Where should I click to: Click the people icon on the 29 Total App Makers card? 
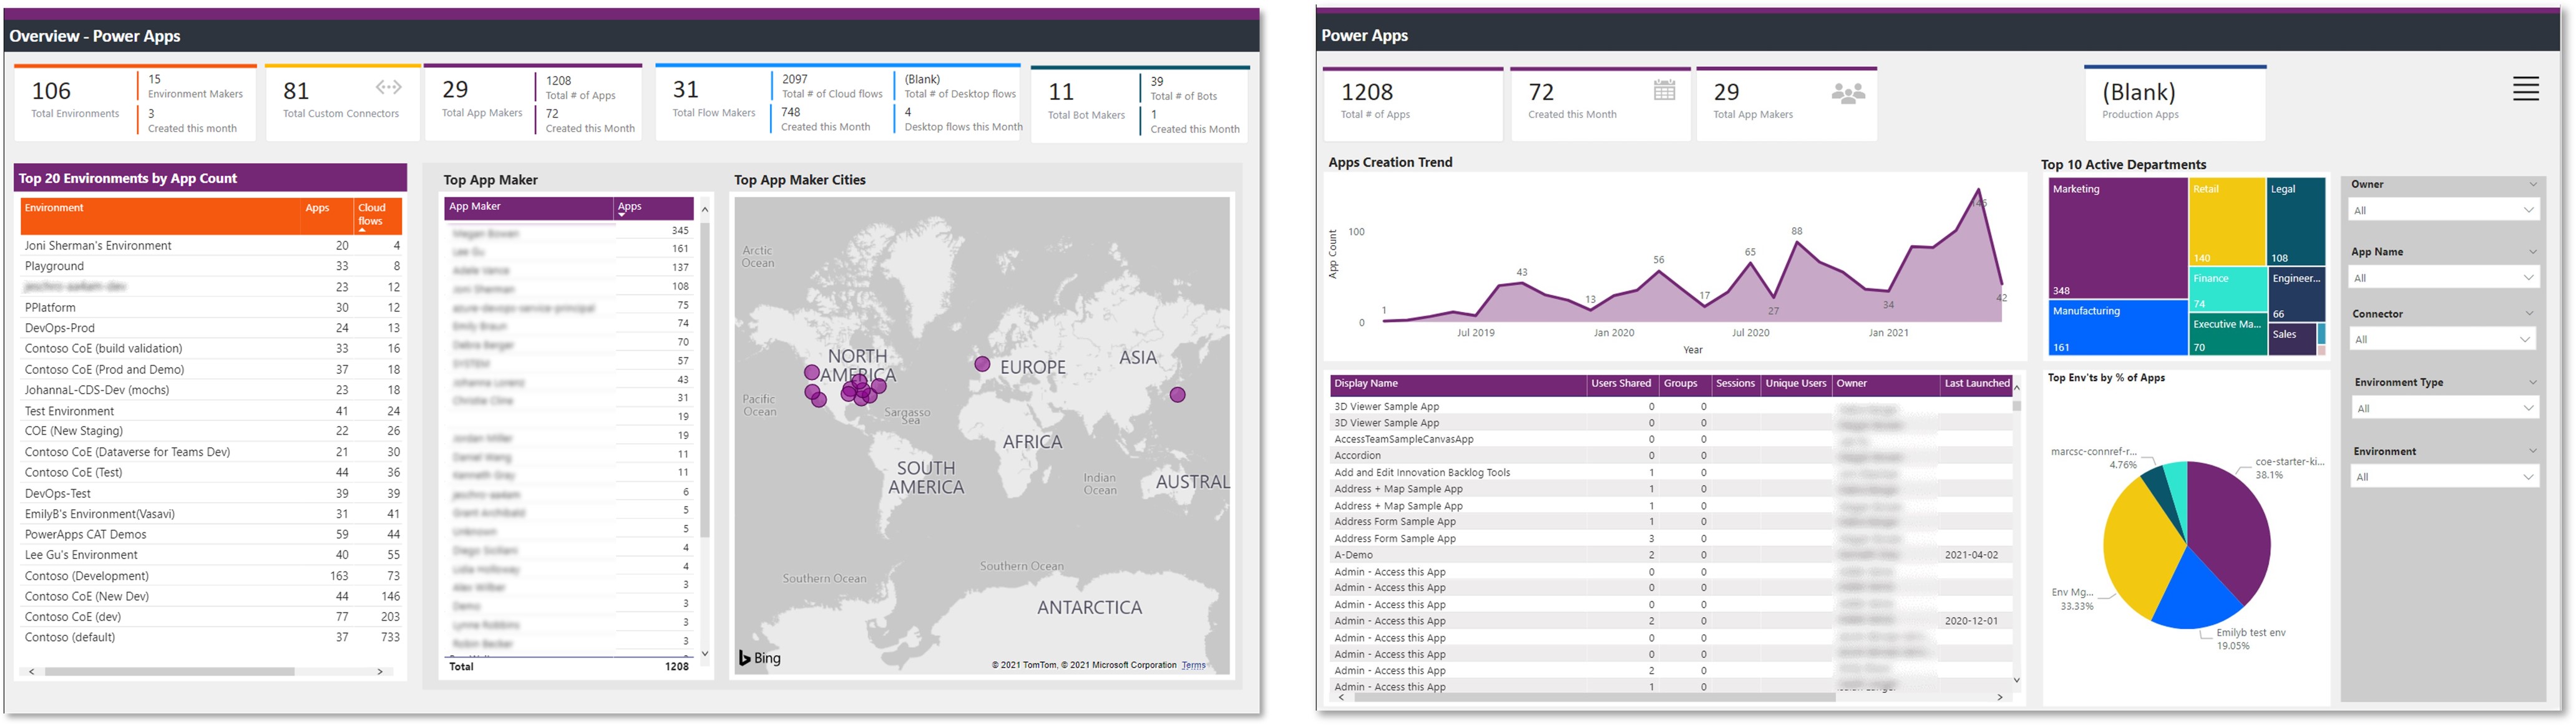(x=1848, y=93)
